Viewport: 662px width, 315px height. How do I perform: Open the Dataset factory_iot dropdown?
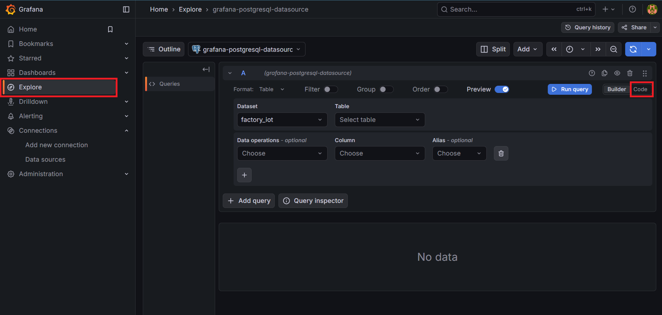[282, 120]
